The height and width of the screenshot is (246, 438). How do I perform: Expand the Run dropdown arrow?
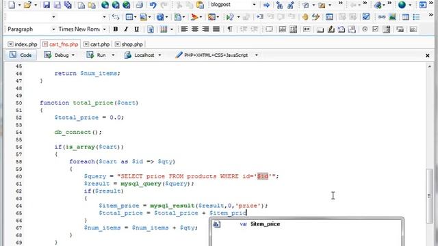click(113, 55)
